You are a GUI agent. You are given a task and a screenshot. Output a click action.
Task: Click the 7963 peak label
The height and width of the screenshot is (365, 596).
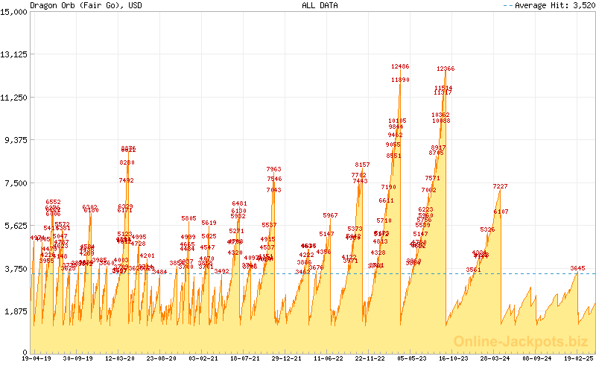tap(273, 170)
